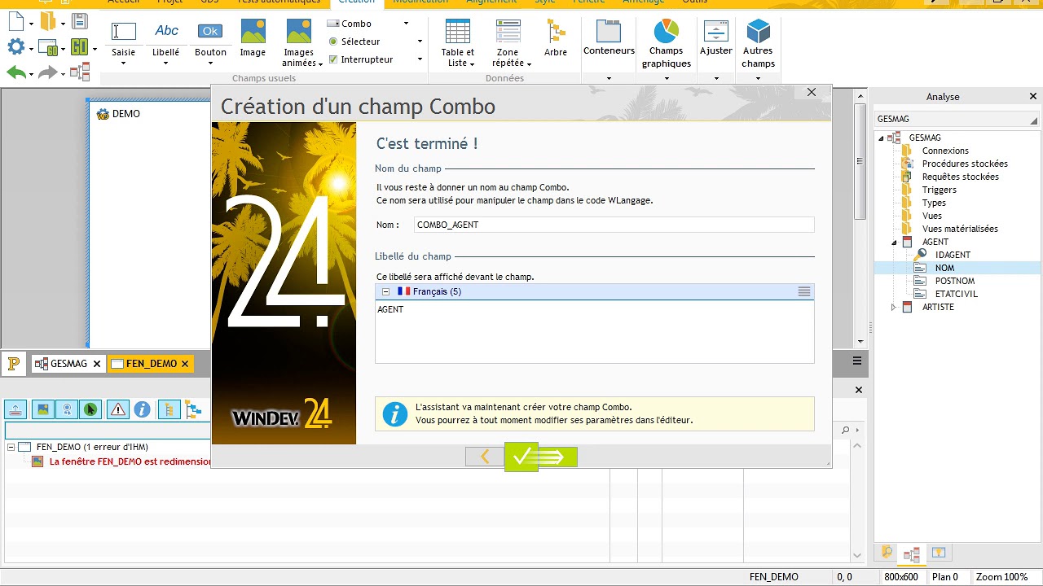Screen dimensions: 1043x586
Task: Add a Table et Liste control
Action: [x=458, y=43]
